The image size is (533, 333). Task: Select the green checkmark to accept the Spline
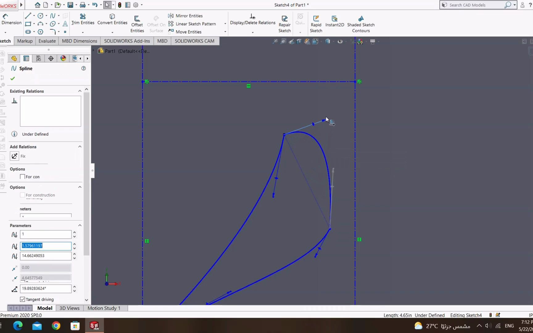click(x=12, y=78)
